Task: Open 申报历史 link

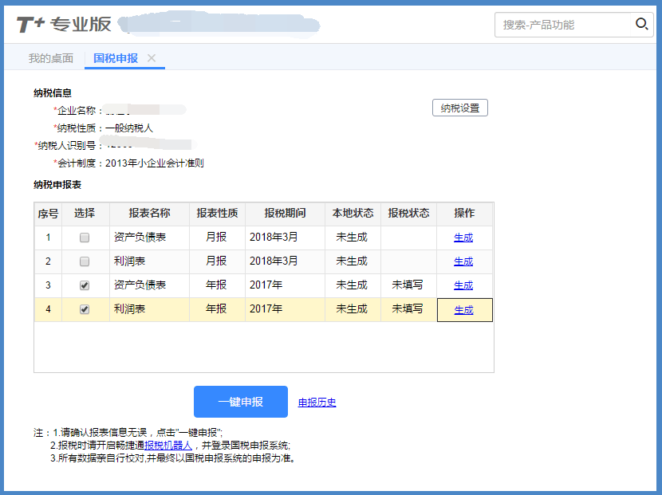Action: click(317, 403)
